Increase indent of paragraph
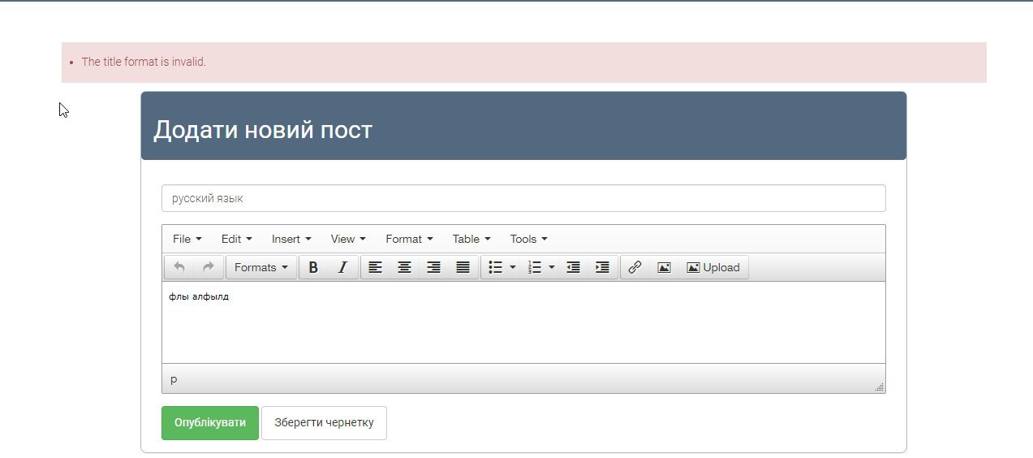Image resolution: width=1033 pixels, height=458 pixels. (x=602, y=267)
